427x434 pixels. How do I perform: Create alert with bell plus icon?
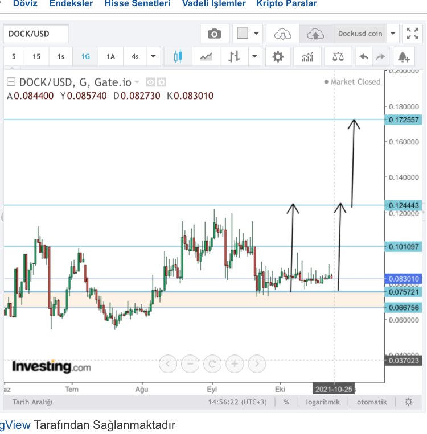pos(404,56)
